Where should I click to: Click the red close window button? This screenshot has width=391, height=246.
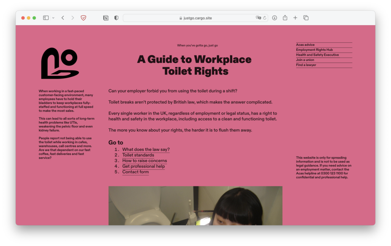(23, 18)
